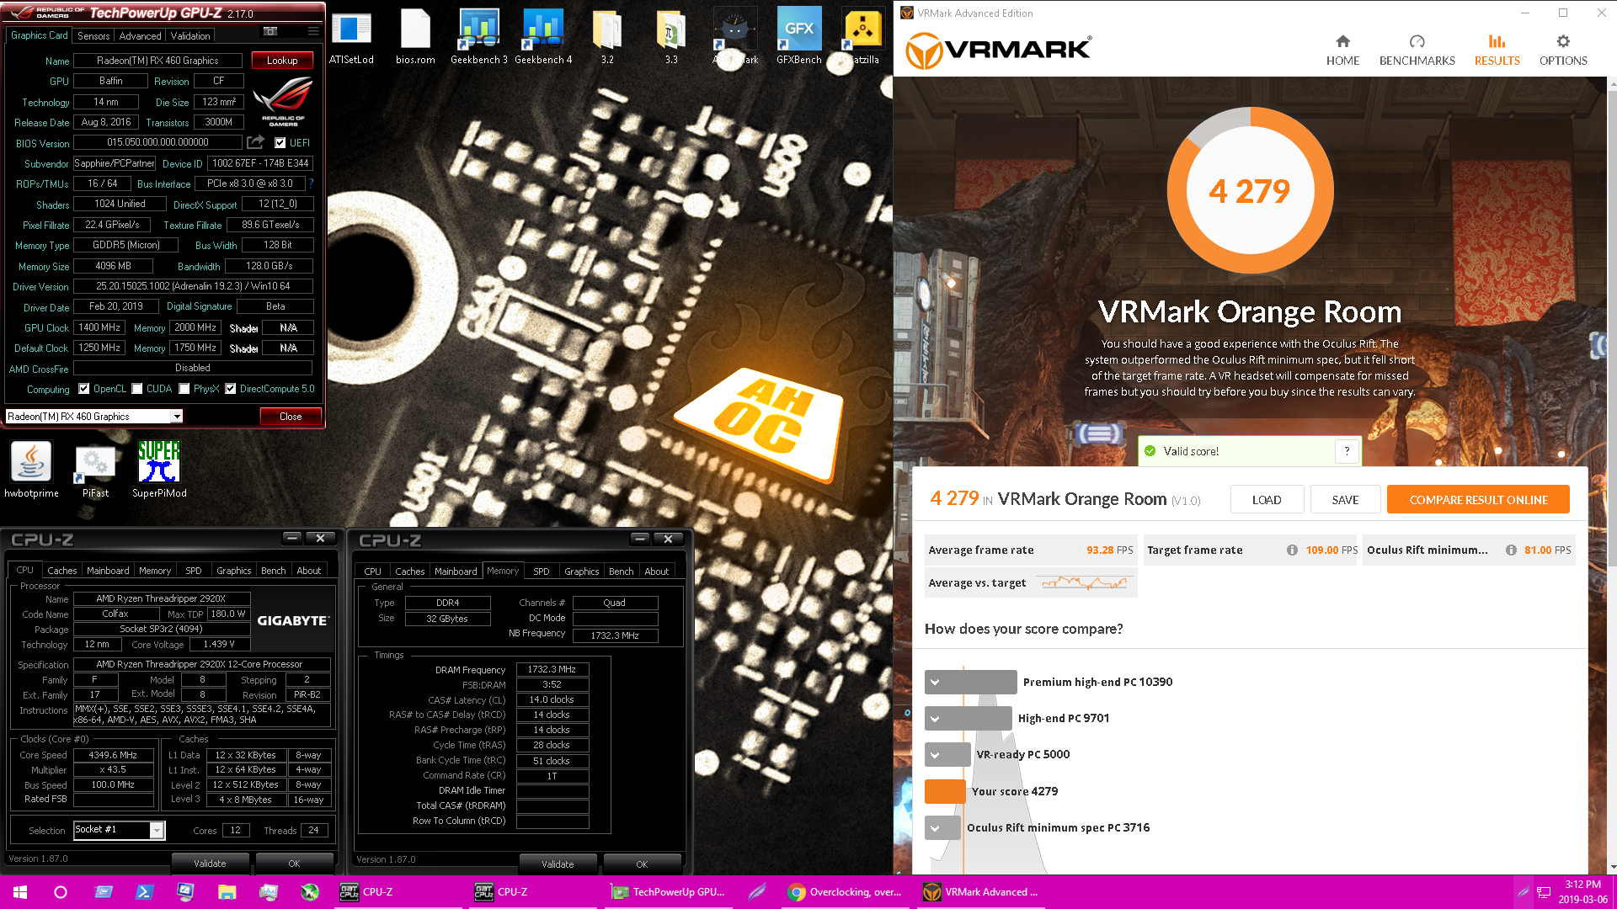Viewport: 1617px width, 909px height.
Task: Toggle UEFI checkbox in GPU-Z
Action: (x=280, y=142)
